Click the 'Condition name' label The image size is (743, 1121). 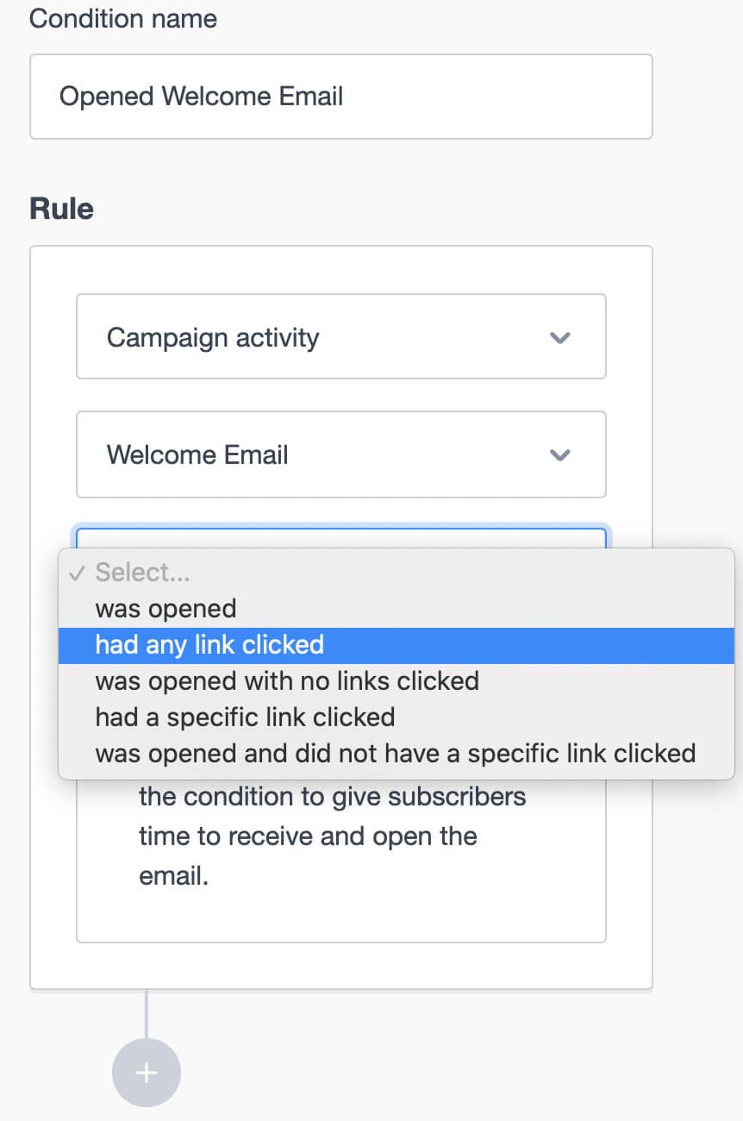pyautogui.click(x=123, y=19)
